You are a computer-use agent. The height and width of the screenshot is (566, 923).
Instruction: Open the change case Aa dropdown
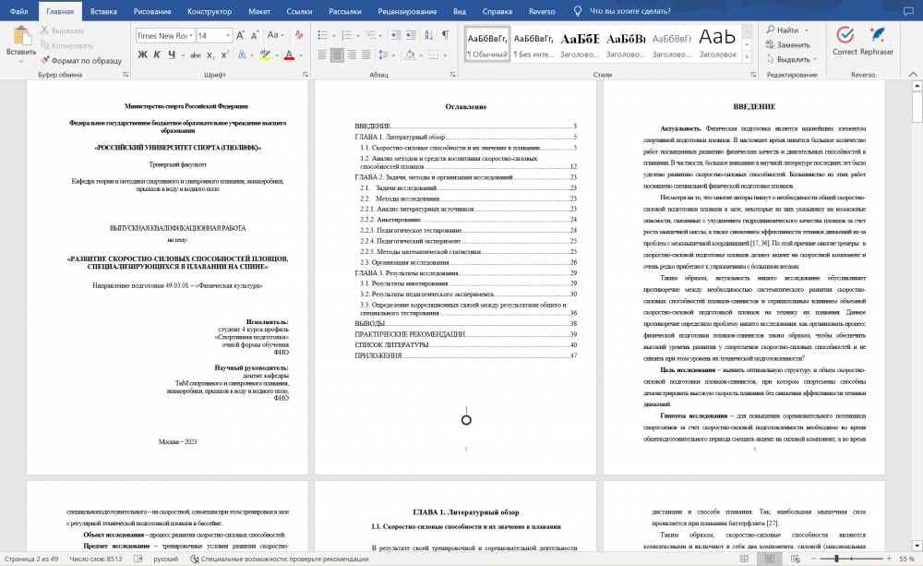275,35
